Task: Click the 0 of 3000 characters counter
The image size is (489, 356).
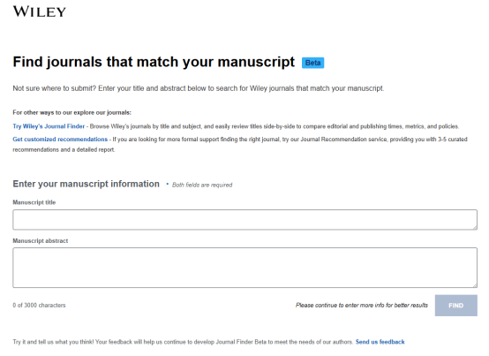Action: tap(39, 305)
